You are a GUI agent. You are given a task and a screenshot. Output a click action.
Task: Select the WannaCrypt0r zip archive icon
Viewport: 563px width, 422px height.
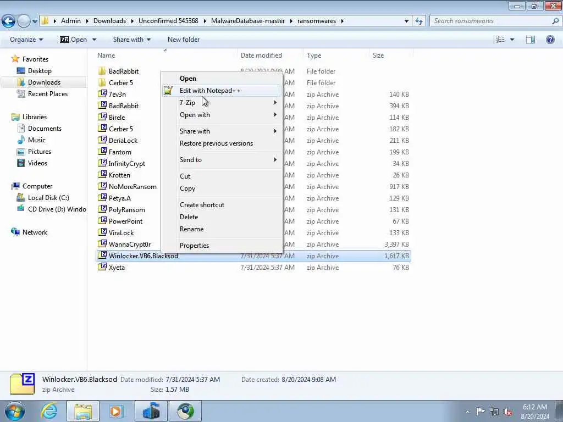coord(102,244)
